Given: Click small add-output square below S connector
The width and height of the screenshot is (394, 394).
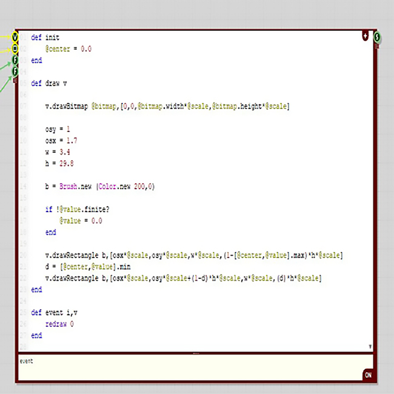Looking at the screenshot, I should 378,46.
